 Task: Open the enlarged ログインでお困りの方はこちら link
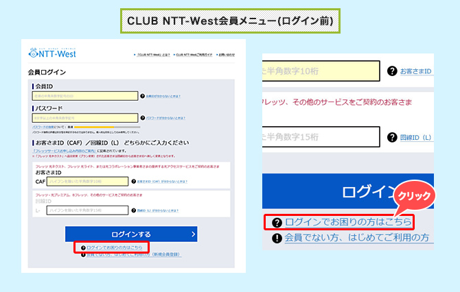click(348, 222)
